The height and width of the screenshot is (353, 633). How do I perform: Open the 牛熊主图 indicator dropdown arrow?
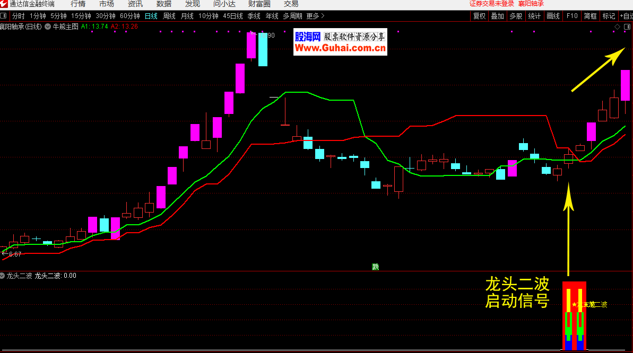(x=48, y=26)
